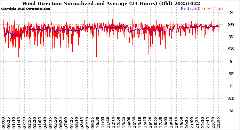This screenshot has height=130, width=240.
Task: Click the 23:55 time label
Action: [218, 123]
